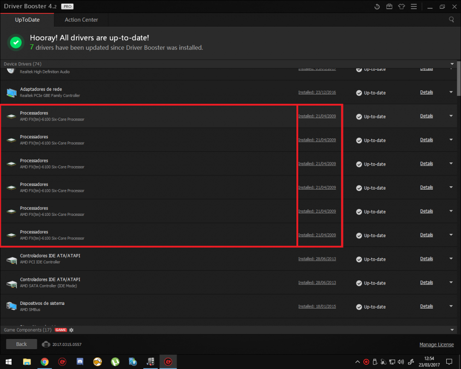Open the Windows notification center
This screenshot has height=369, width=461.
pyautogui.click(x=449, y=362)
